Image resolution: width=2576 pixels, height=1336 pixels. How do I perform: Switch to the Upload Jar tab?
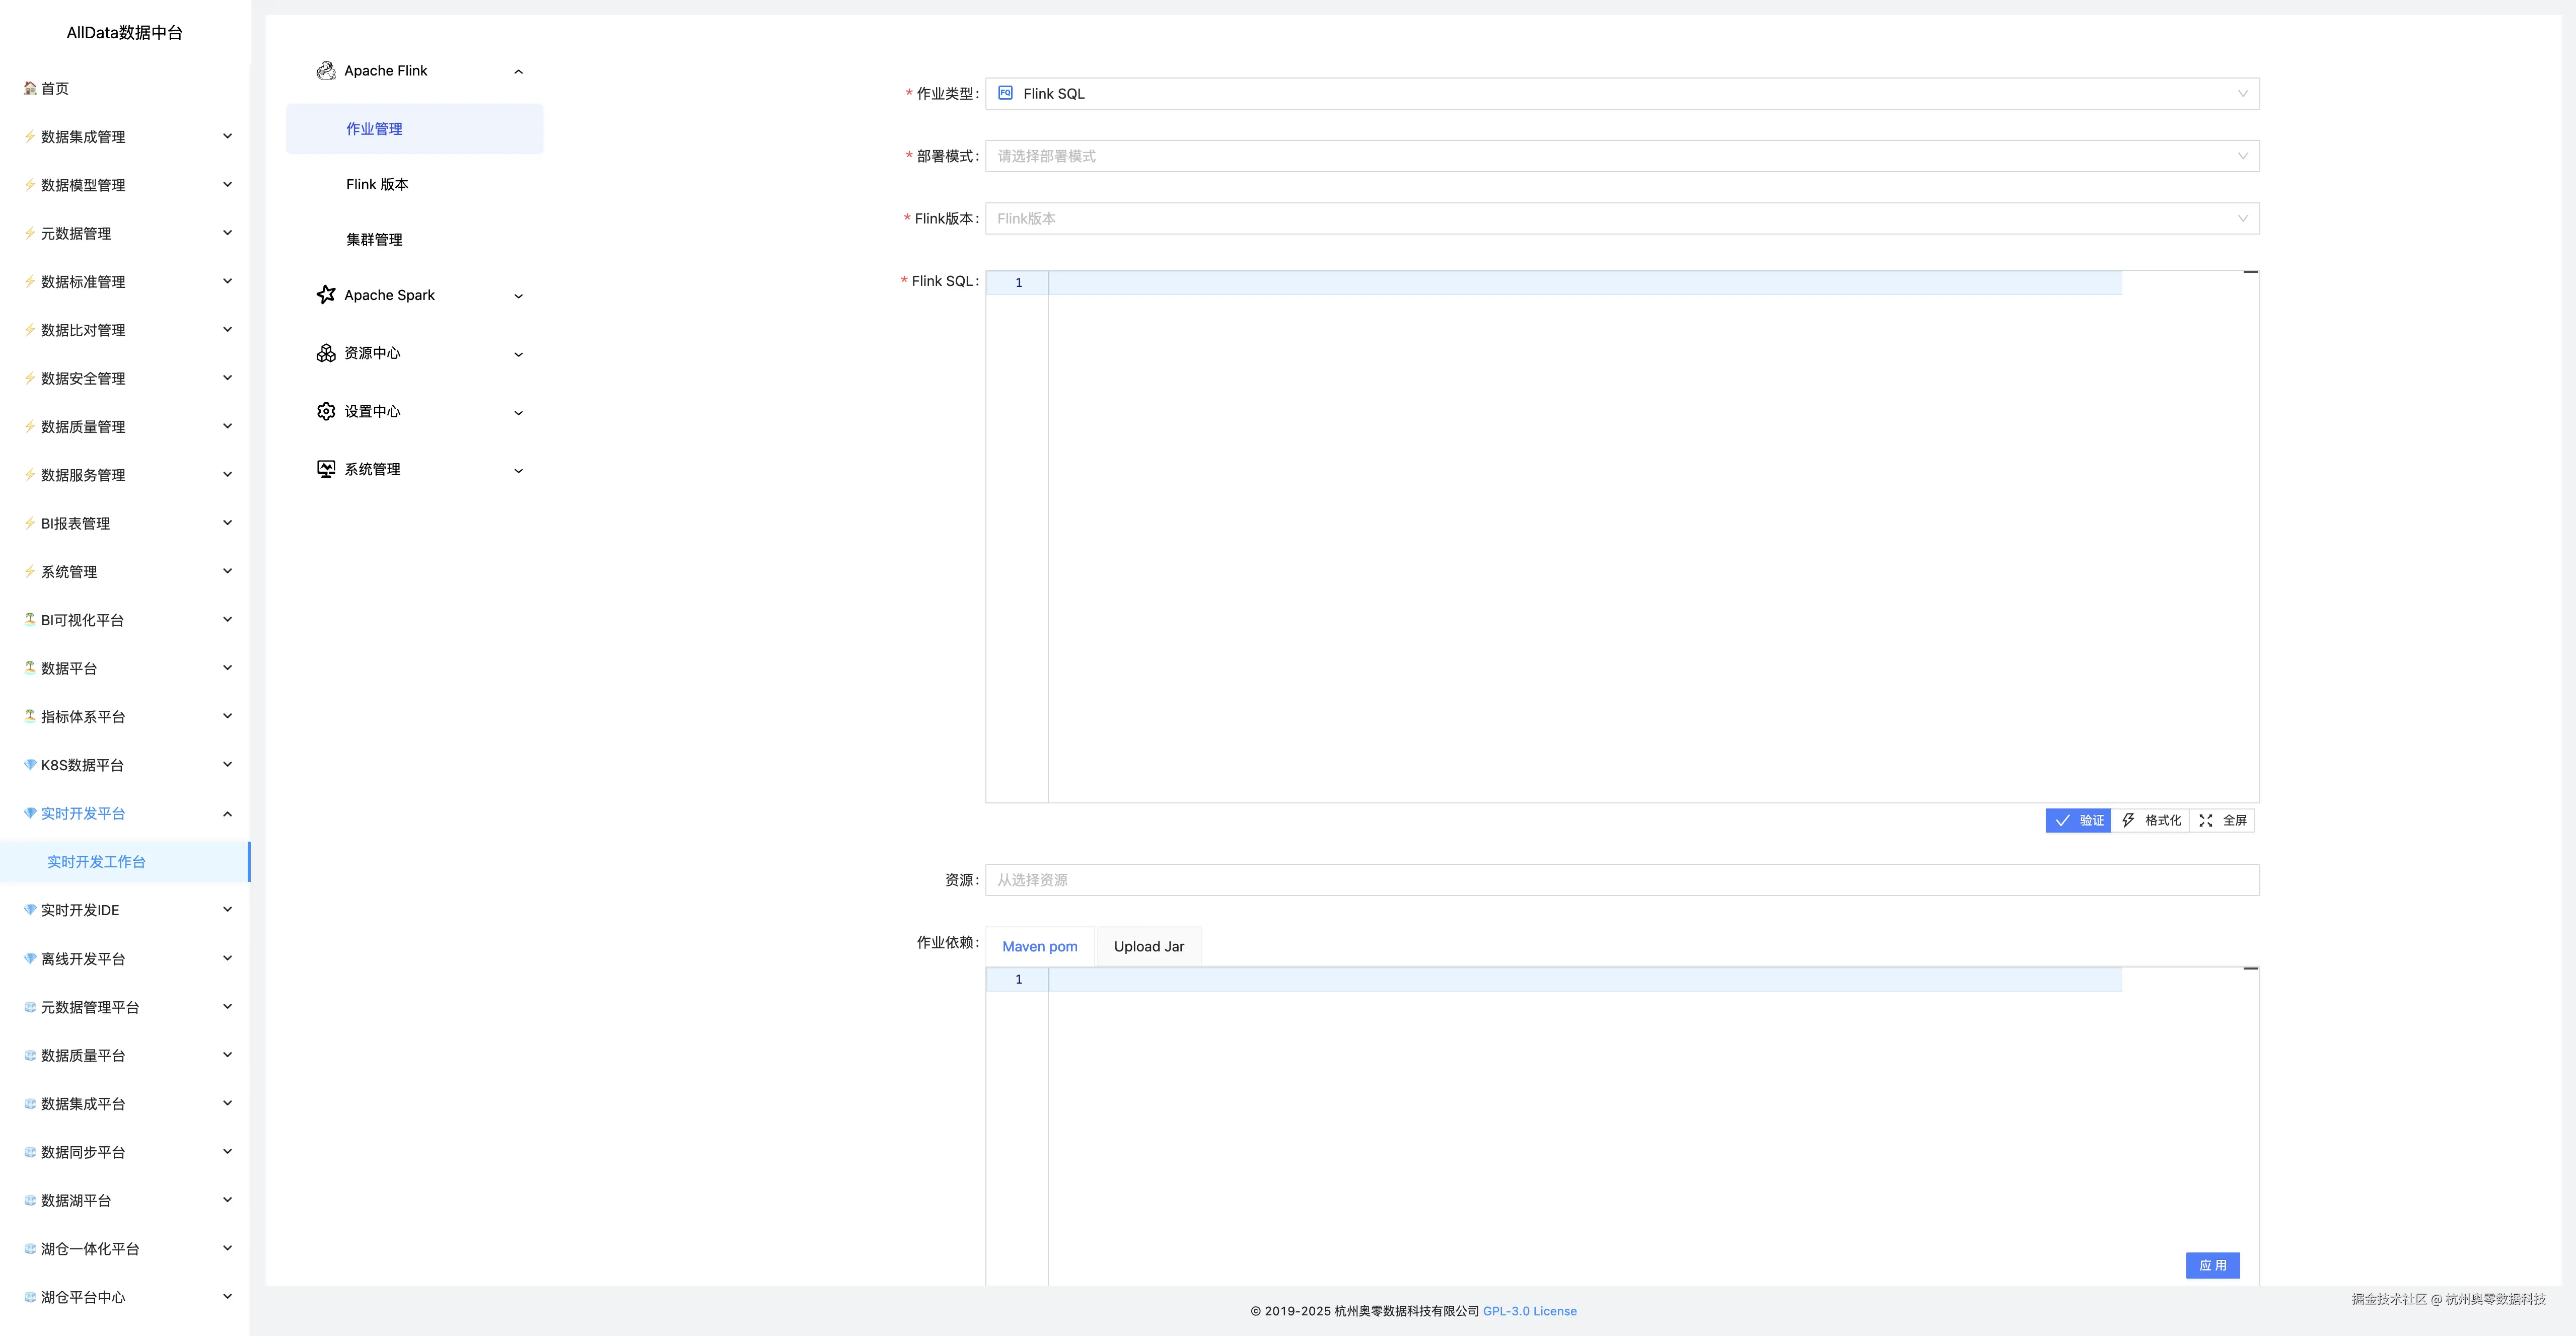(x=1148, y=946)
